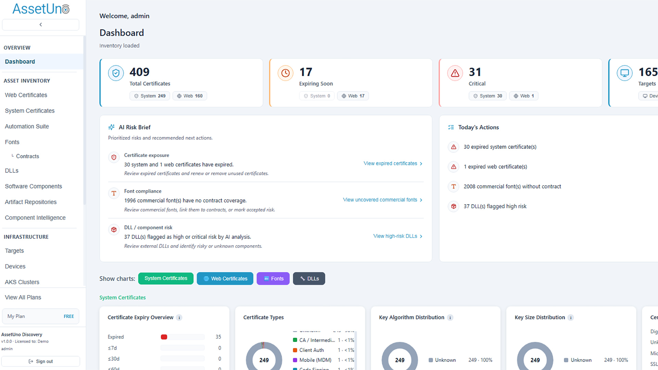Click the AssetUno logo
Viewport: 658px width, 370px height.
pyautogui.click(x=41, y=9)
